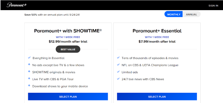Open the SIGN IN page
Viewport: 223px width, 103px height.
(x=213, y=6)
